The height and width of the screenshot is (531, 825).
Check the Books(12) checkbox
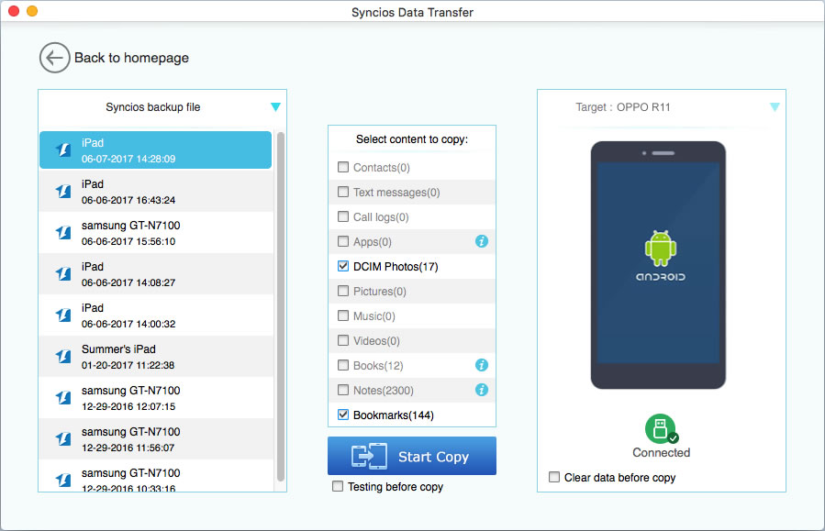343,365
